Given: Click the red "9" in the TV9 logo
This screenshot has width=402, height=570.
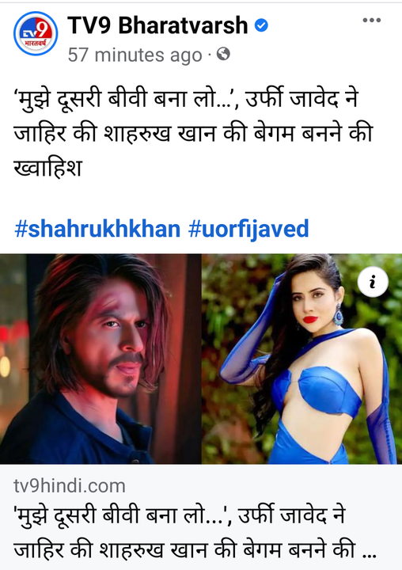Looking at the screenshot, I should (x=44, y=29).
